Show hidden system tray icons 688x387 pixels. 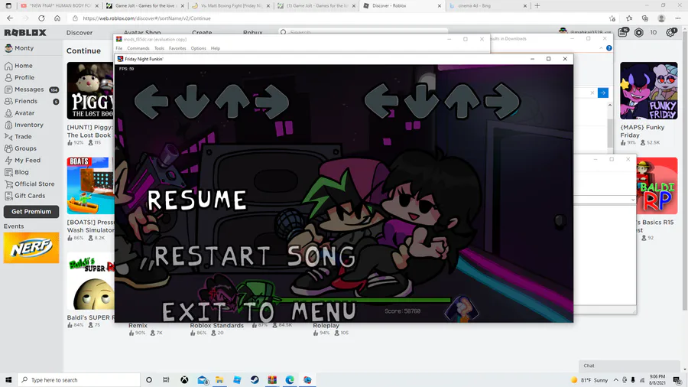615,380
